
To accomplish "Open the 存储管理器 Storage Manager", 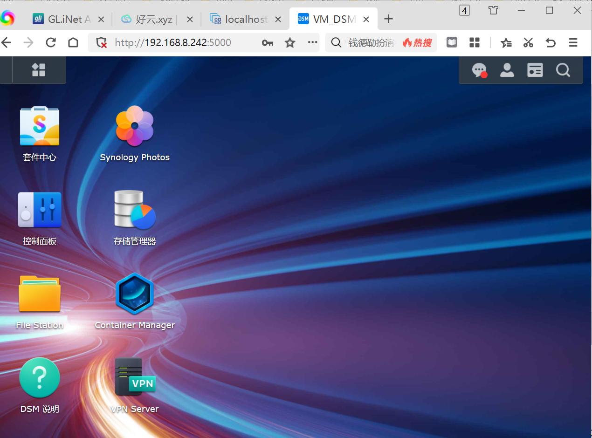I will [134, 210].
